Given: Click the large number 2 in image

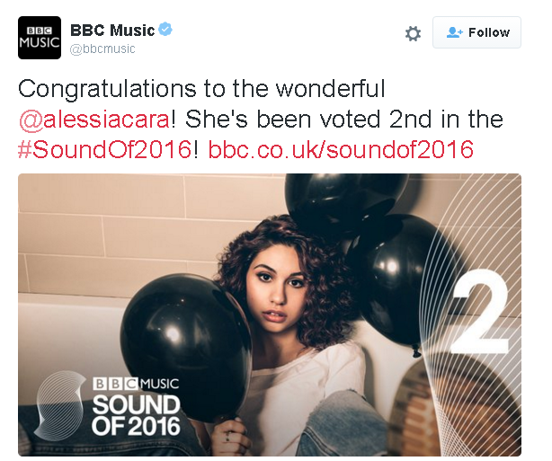Looking at the screenshot, I should click(481, 312).
